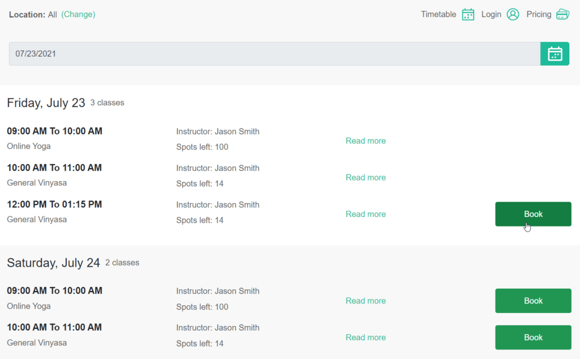The height and width of the screenshot is (359, 580).
Task: Open the Pricing wallet icon
Action: pos(562,14)
